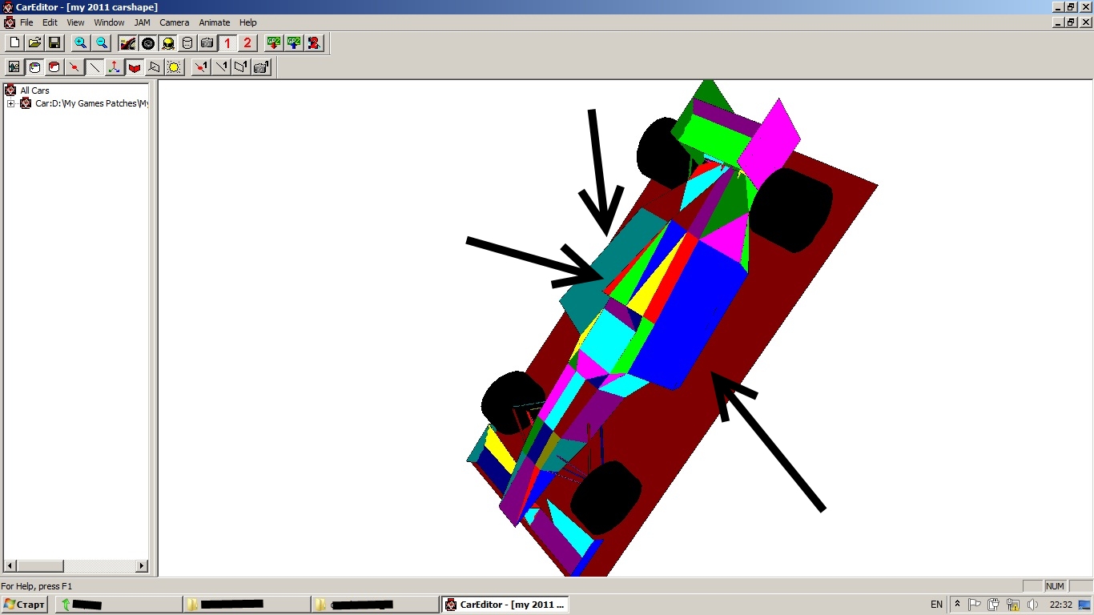
Task: Toggle the yellow sun lighting button
Action: click(175, 67)
